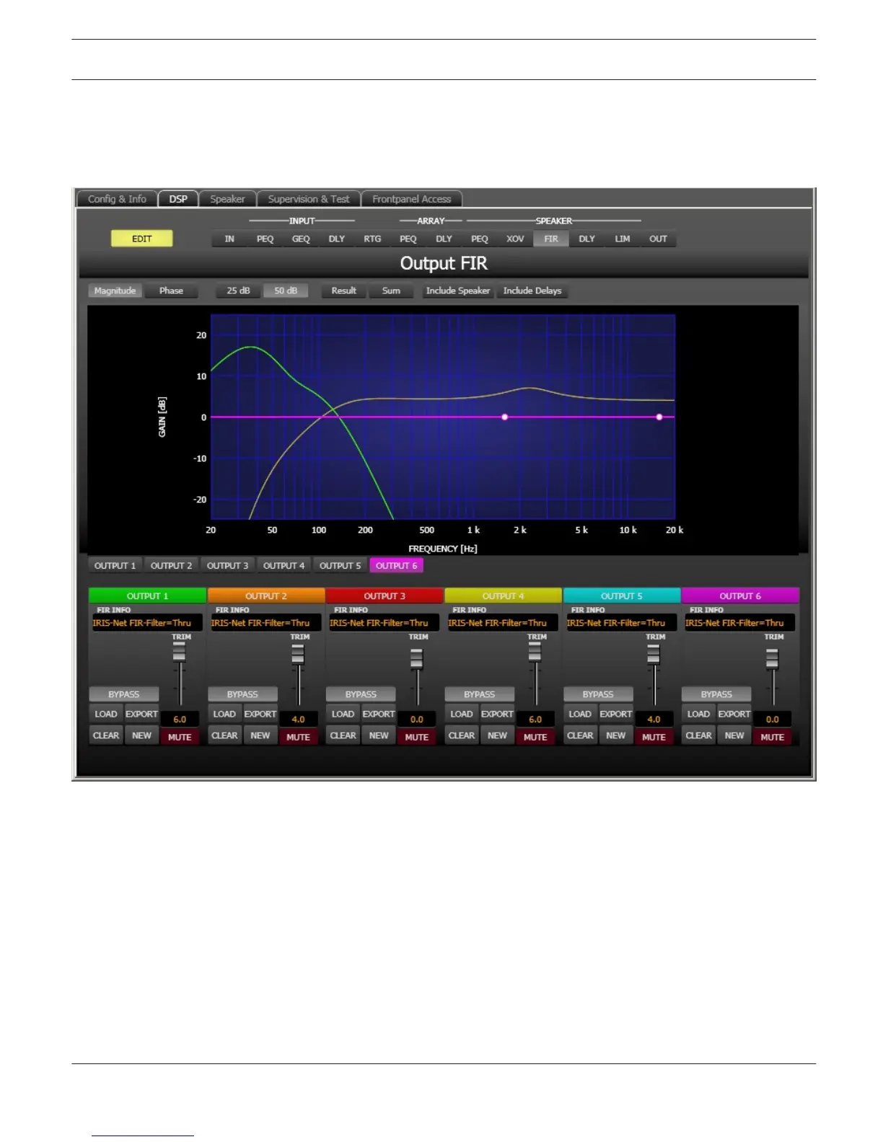The height and width of the screenshot is (1142, 883).
Task: Open the IN input block
Action: pyautogui.click(x=229, y=239)
